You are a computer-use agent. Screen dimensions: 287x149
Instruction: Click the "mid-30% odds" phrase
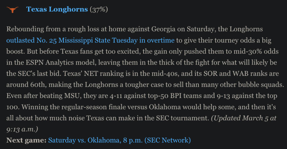(252, 51)
